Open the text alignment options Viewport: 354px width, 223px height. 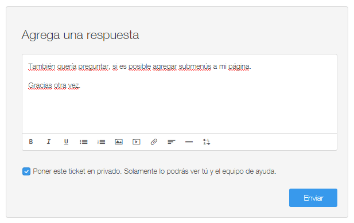tap(172, 142)
